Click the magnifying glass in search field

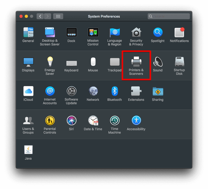(150, 16)
